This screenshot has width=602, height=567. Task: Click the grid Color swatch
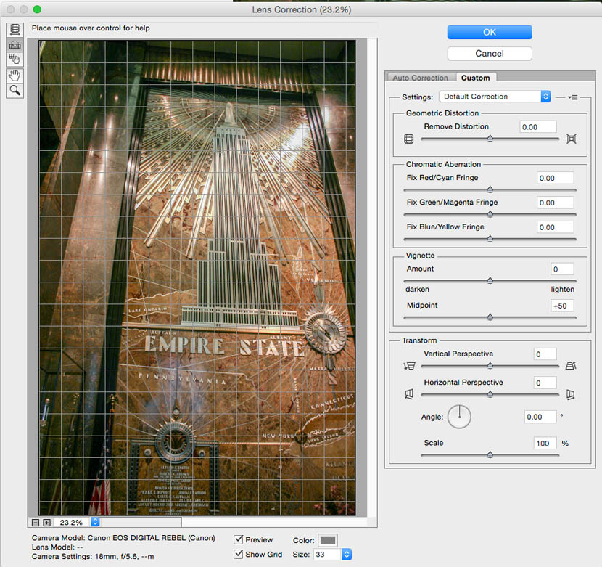click(x=328, y=540)
